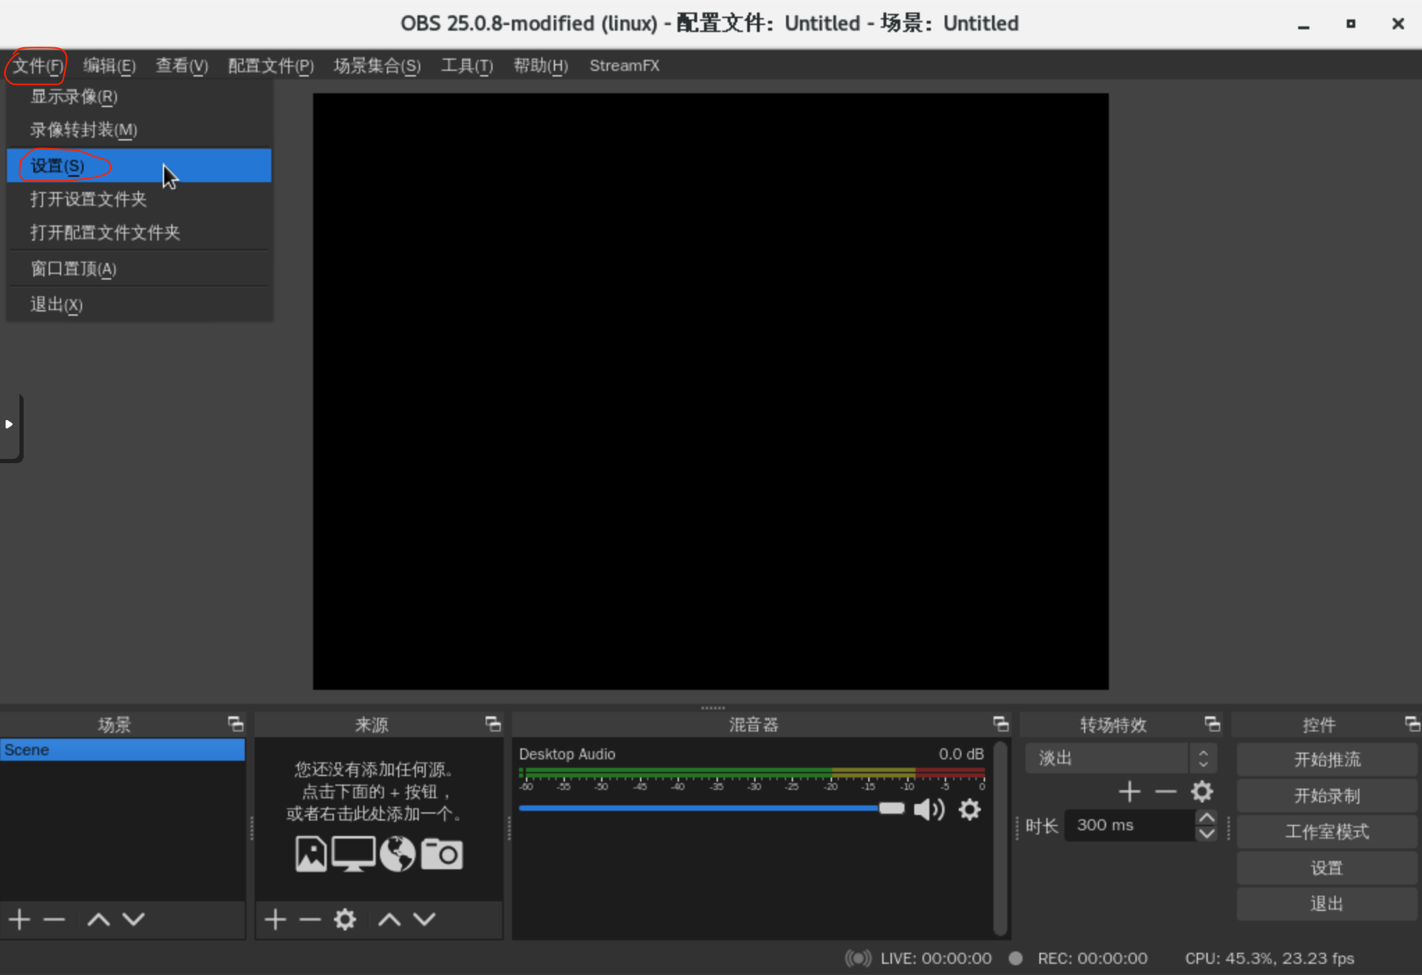Open the StreamFX menu
The image size is (1422, 975).
[624, 66]
